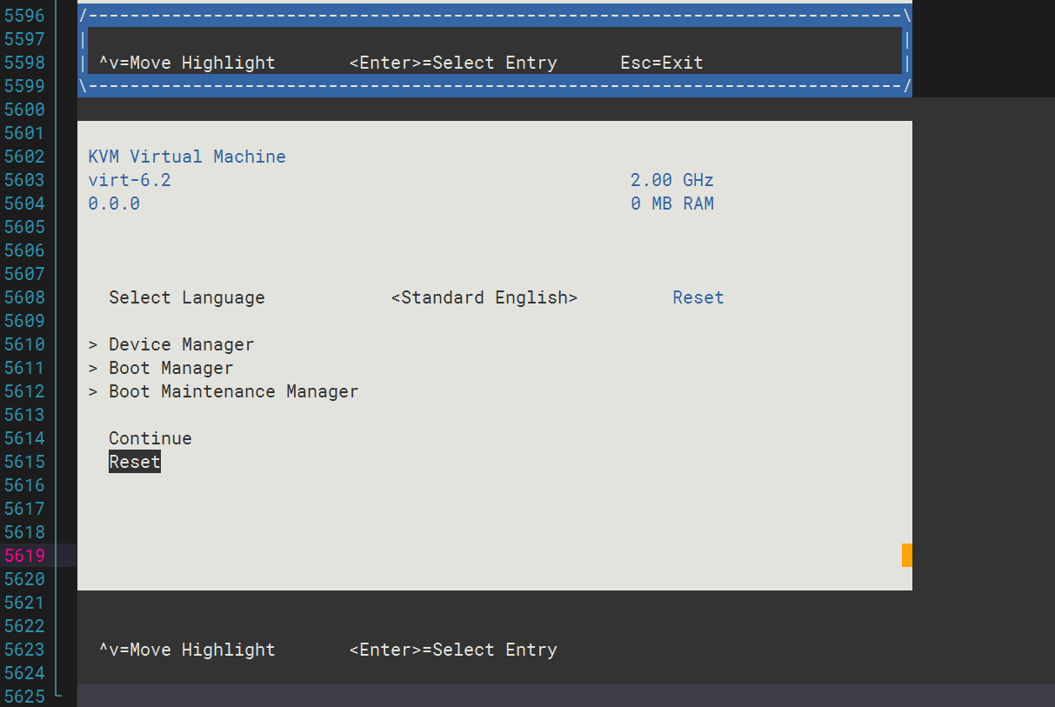This screenshot has height=707, width=1055.
Task: Click line number 5619 in gutter
Action: tap(24, 556)
